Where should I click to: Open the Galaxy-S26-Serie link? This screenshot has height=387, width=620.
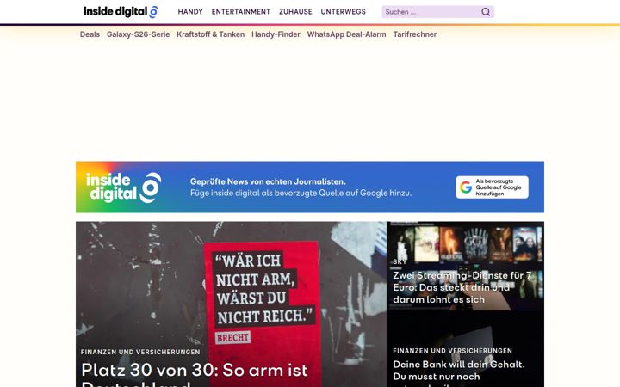pyautogui.click(x=138, y=34)
